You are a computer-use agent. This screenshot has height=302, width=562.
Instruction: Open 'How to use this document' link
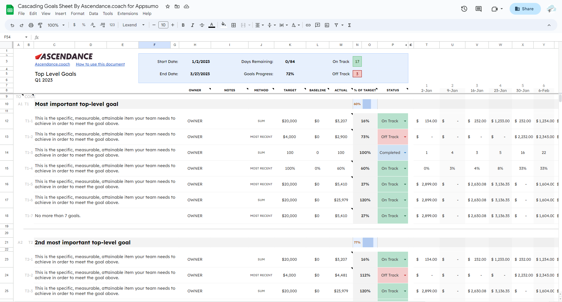click(100, 64)
